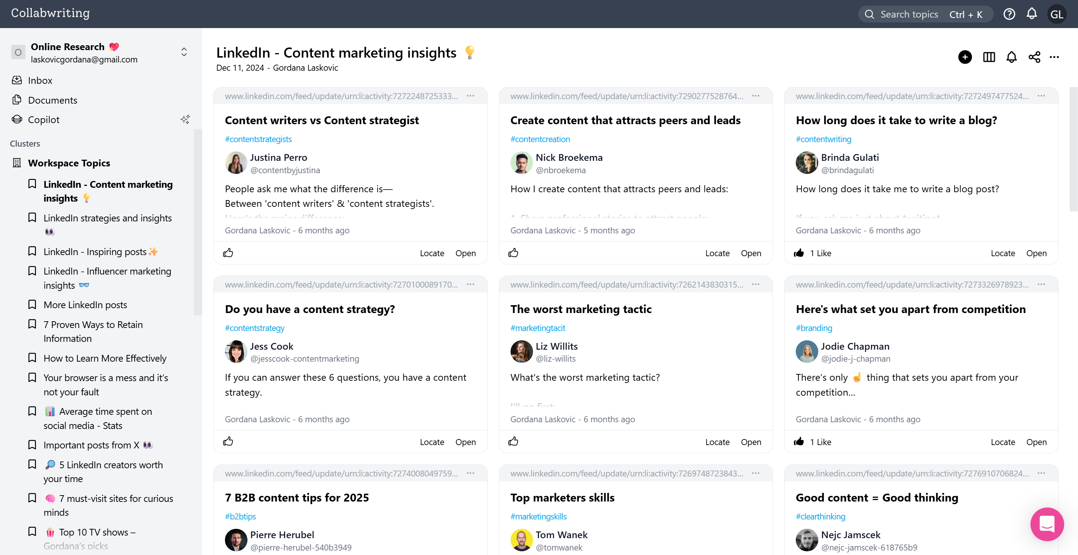The height and width of the screenshot is (555, 1078).
Task: Unlike the How long to write a blog card
Action: click(799, 253)
